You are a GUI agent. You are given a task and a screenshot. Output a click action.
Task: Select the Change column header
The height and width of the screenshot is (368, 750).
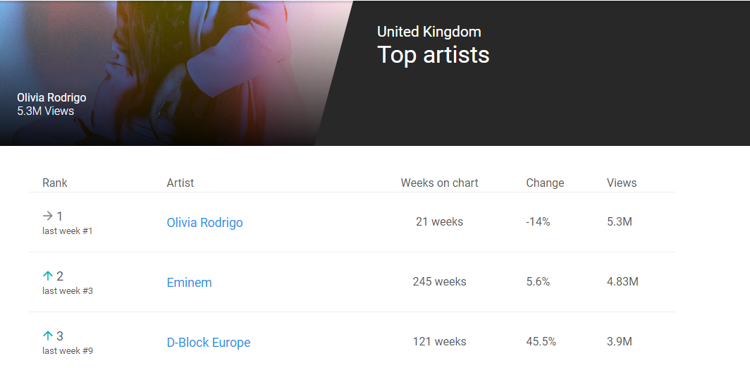click(x=546, y=183)
